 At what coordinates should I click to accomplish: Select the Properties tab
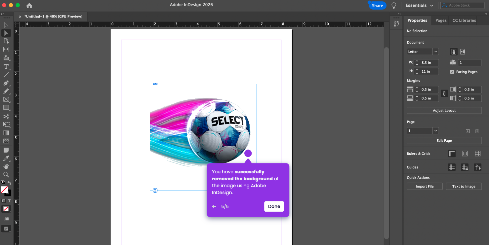[x=417, y=20]
